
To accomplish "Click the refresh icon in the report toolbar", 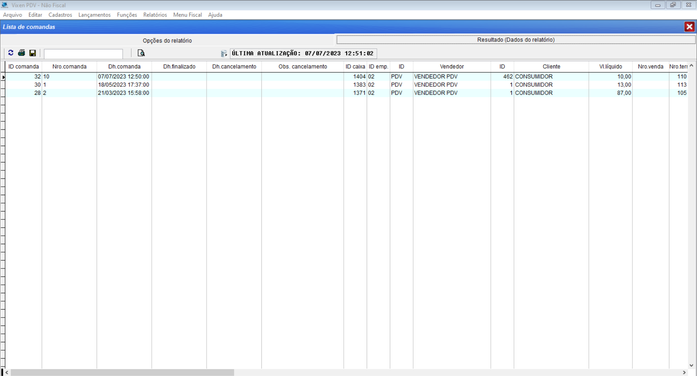I will (11, 53).
